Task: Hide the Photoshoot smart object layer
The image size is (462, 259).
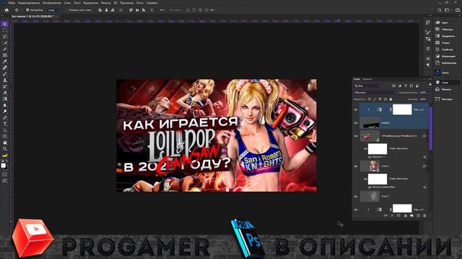Action: coord(356,136)
